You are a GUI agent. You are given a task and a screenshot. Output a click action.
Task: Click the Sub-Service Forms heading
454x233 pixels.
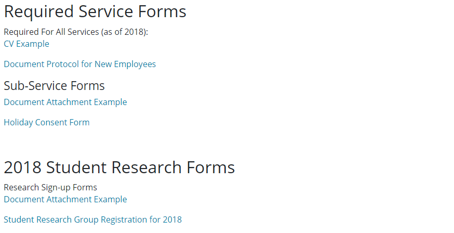tap(54, 86)
